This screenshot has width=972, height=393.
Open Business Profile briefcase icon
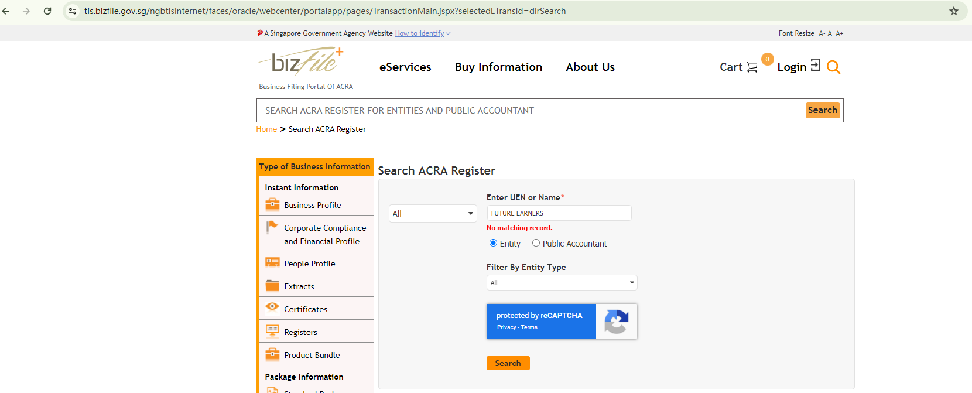pos(272,204)
